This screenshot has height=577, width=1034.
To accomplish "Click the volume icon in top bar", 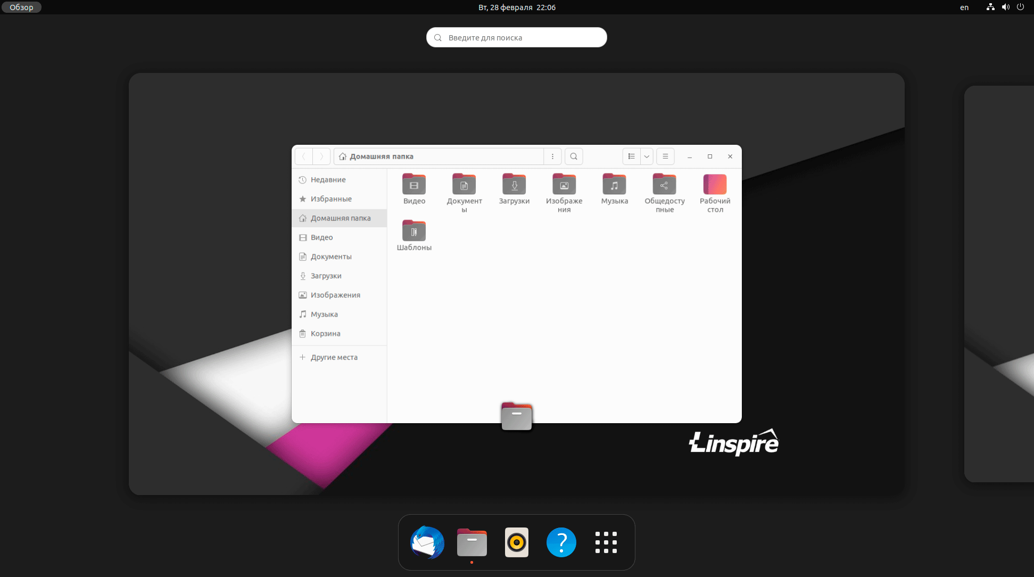I will pyautogui.click(x=1005, y=7).
